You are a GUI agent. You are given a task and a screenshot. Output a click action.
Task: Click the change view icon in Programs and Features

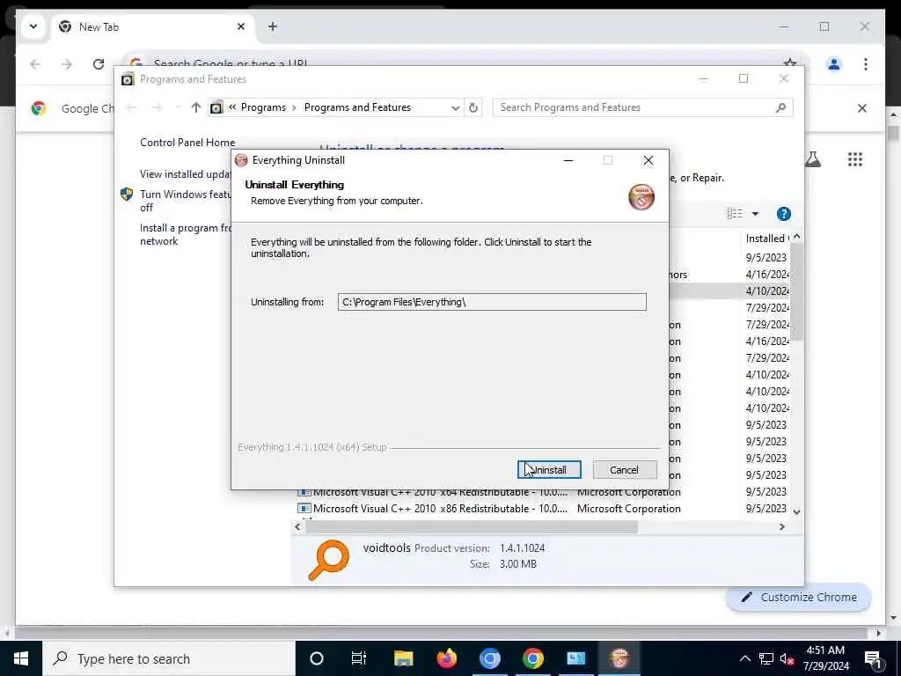tap(735, 214)
